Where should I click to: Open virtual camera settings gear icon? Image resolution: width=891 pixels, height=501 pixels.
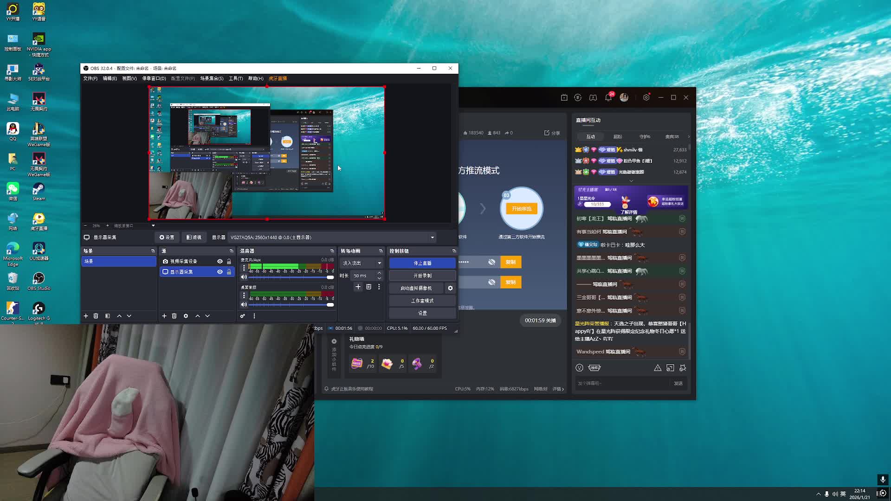450,288
